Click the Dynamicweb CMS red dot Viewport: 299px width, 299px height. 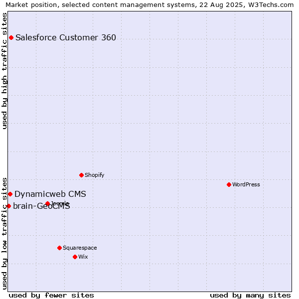click(x=10, y=194)
